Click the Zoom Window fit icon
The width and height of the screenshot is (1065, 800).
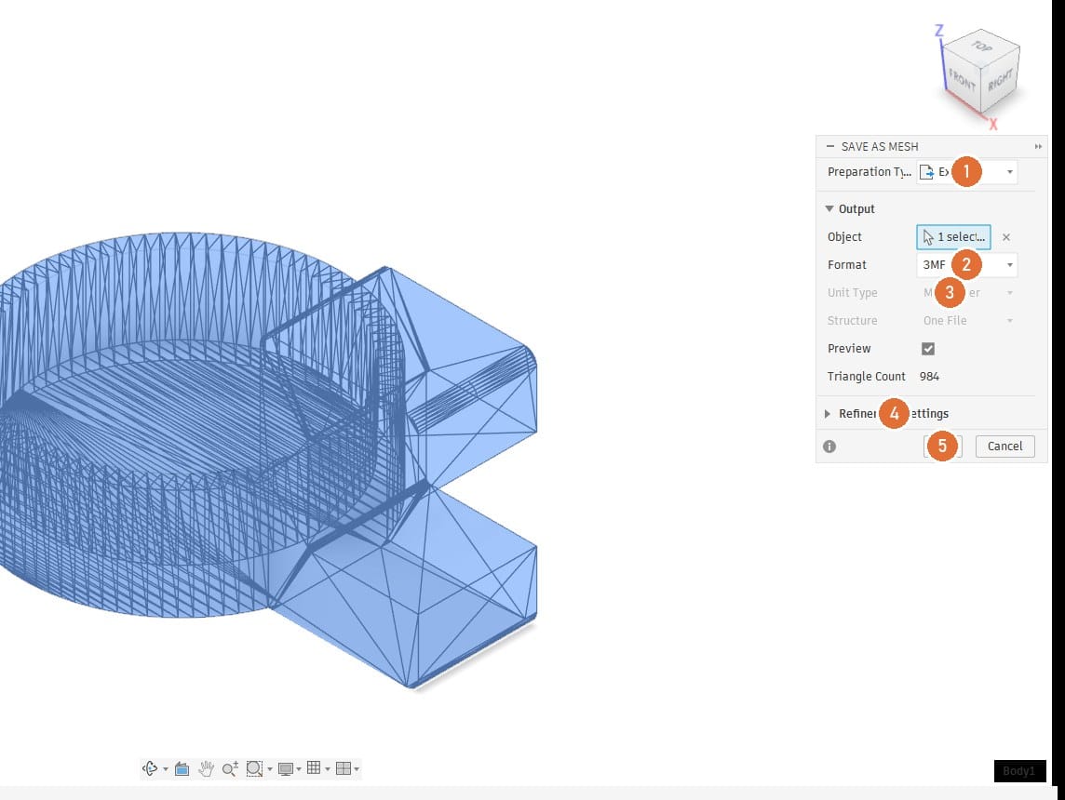pos(254,768)
